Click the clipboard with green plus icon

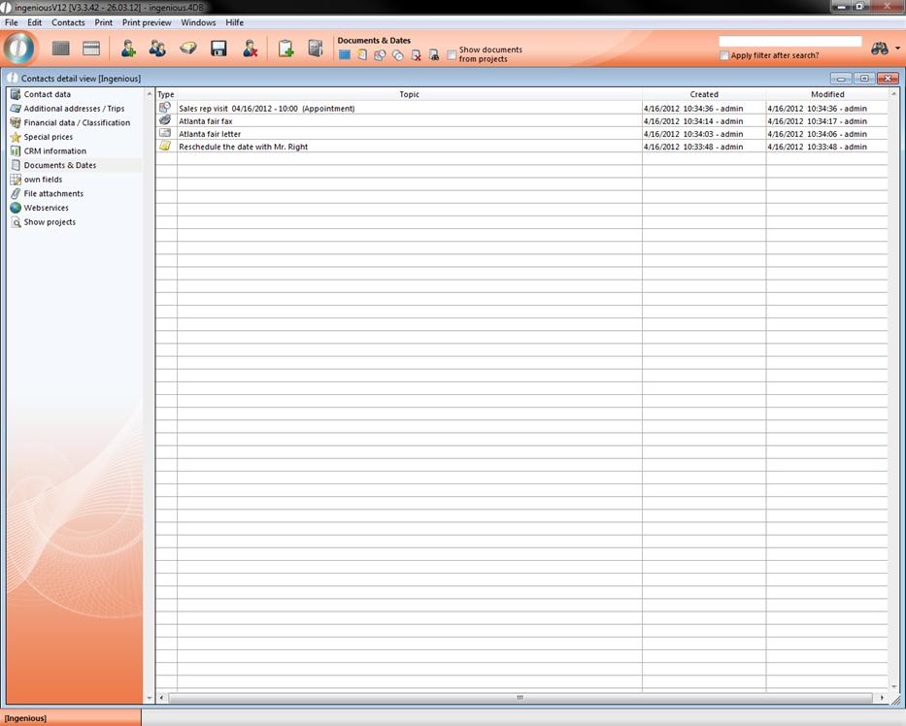pyautogui.click(x=285, y=49)
